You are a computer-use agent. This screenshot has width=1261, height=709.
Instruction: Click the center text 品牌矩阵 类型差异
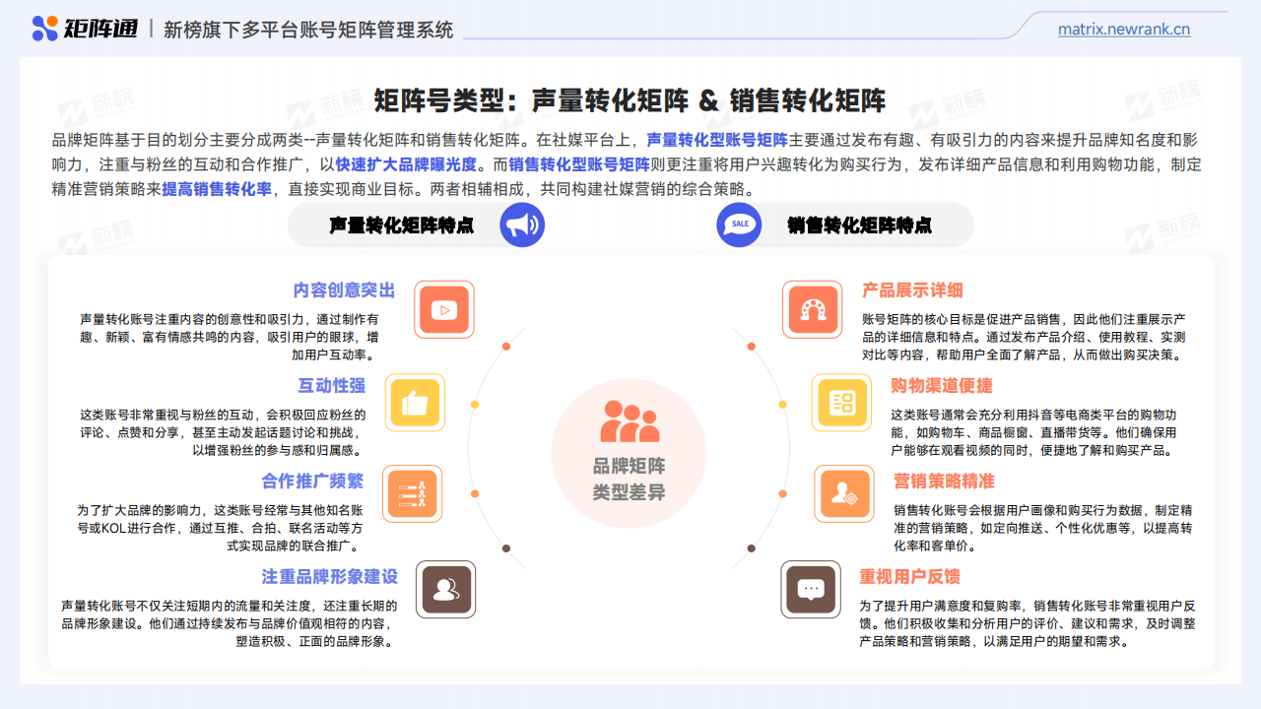pos(629,479)
